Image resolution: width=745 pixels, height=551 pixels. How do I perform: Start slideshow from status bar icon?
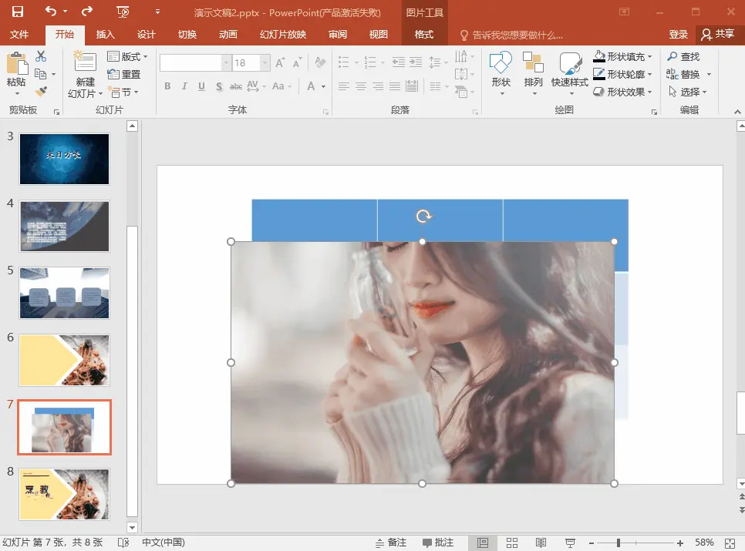point(570,543)
